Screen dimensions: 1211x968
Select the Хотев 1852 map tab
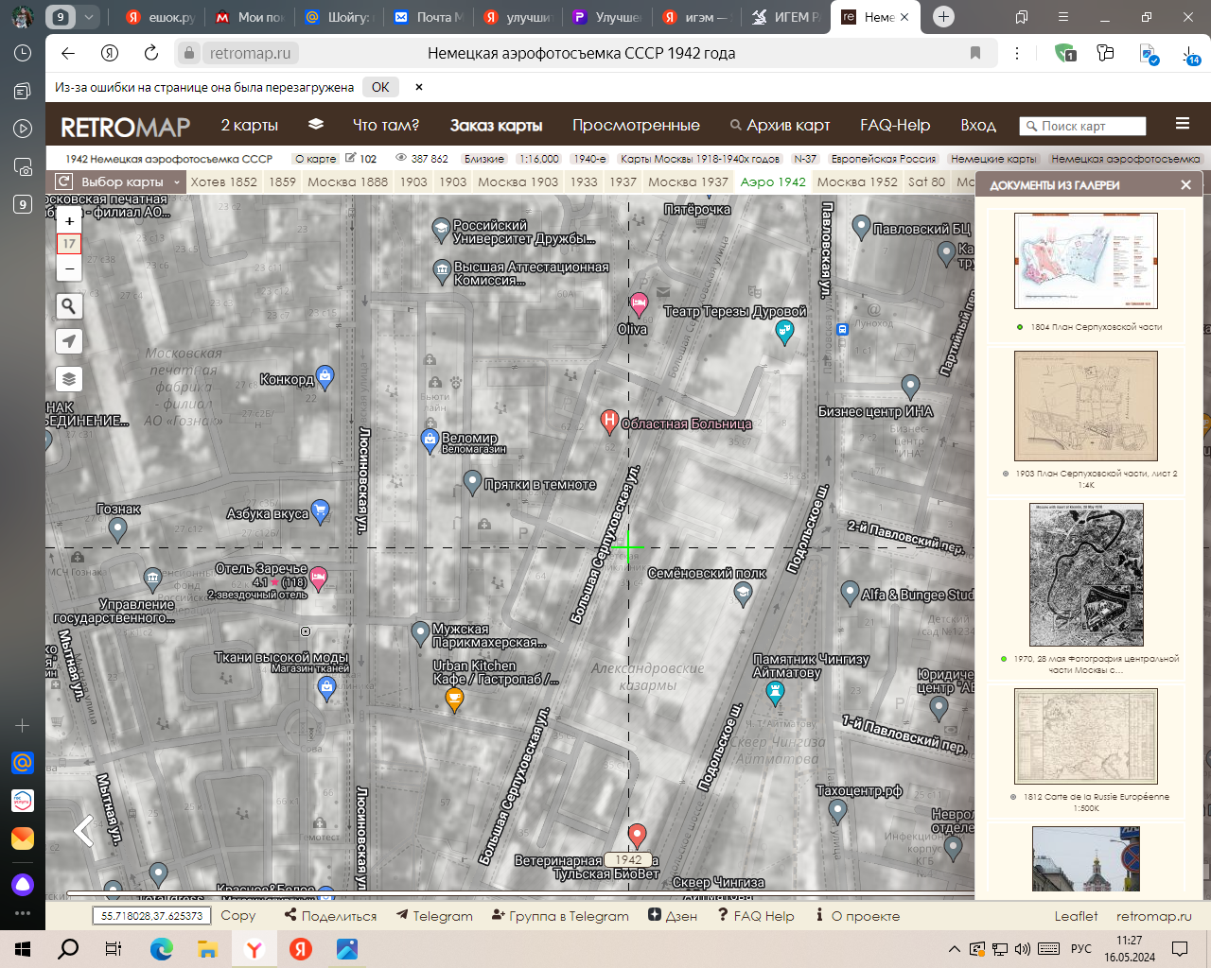click(223, 181)
